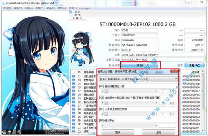Click the transfer mode field SATA/600
The image size is (208, 136).
(x=140, y=45)
